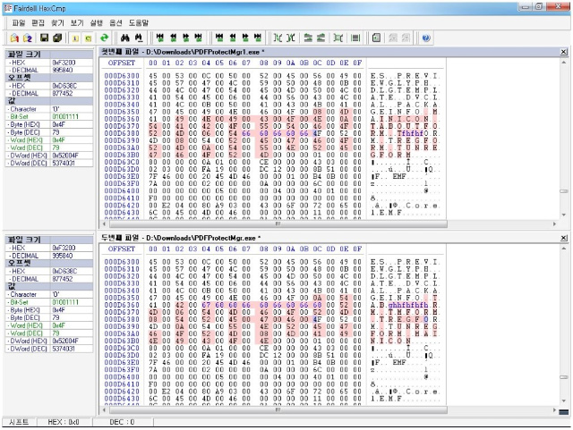This screenshot has height=430, width=573.
Task: Jump to last item in second arrow group
Action: [x=258, y=38]
